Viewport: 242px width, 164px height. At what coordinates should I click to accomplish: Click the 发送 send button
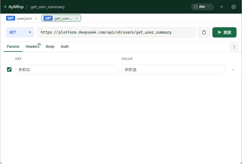224,32
